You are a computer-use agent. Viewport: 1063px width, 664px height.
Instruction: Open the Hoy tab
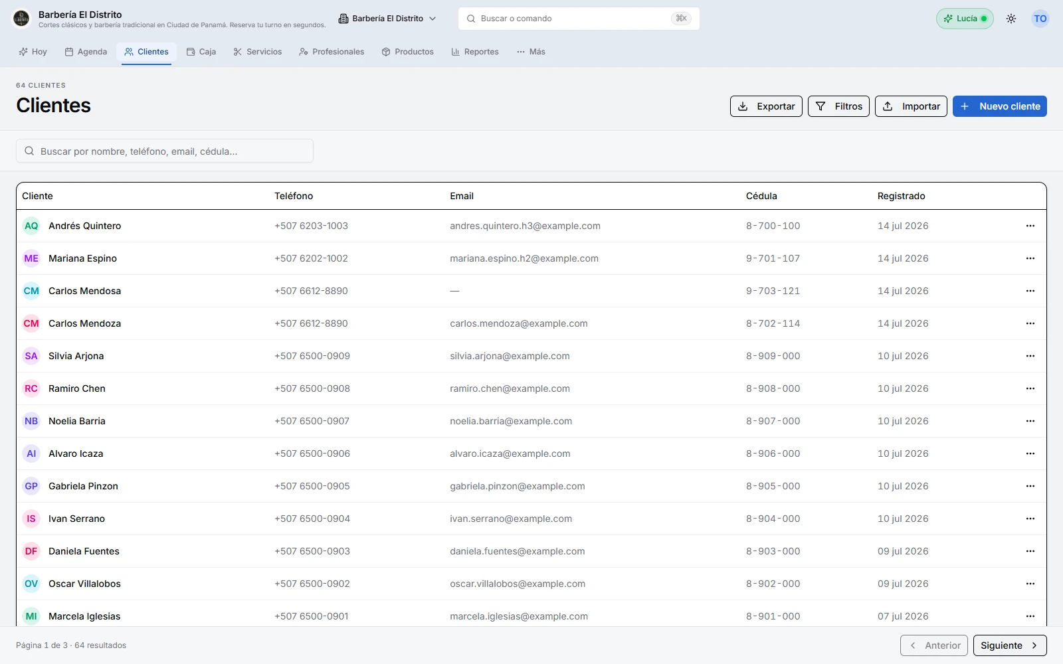tap(33, 52)
